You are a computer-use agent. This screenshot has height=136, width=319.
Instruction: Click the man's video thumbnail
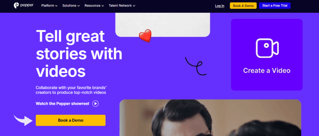[210, 118]
